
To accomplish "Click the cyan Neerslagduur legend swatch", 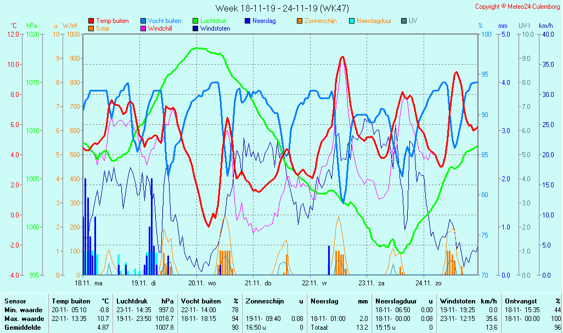I will click(352, 21).
